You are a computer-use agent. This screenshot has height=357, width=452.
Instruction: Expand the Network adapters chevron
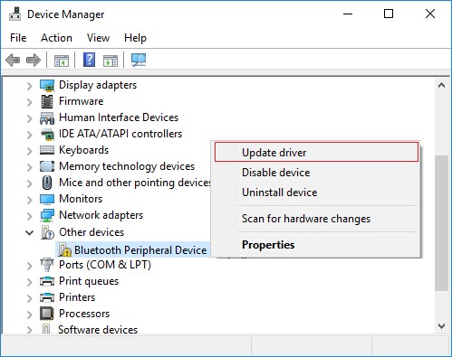29,216
